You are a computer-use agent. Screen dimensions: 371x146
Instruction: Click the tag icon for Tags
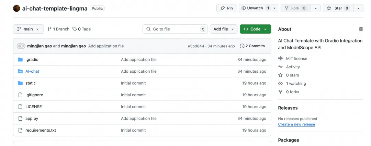point(75,29)
